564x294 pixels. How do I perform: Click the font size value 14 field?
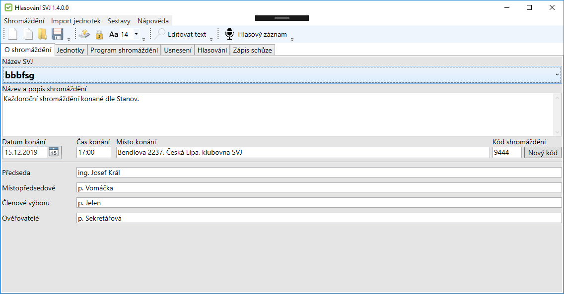126,34
